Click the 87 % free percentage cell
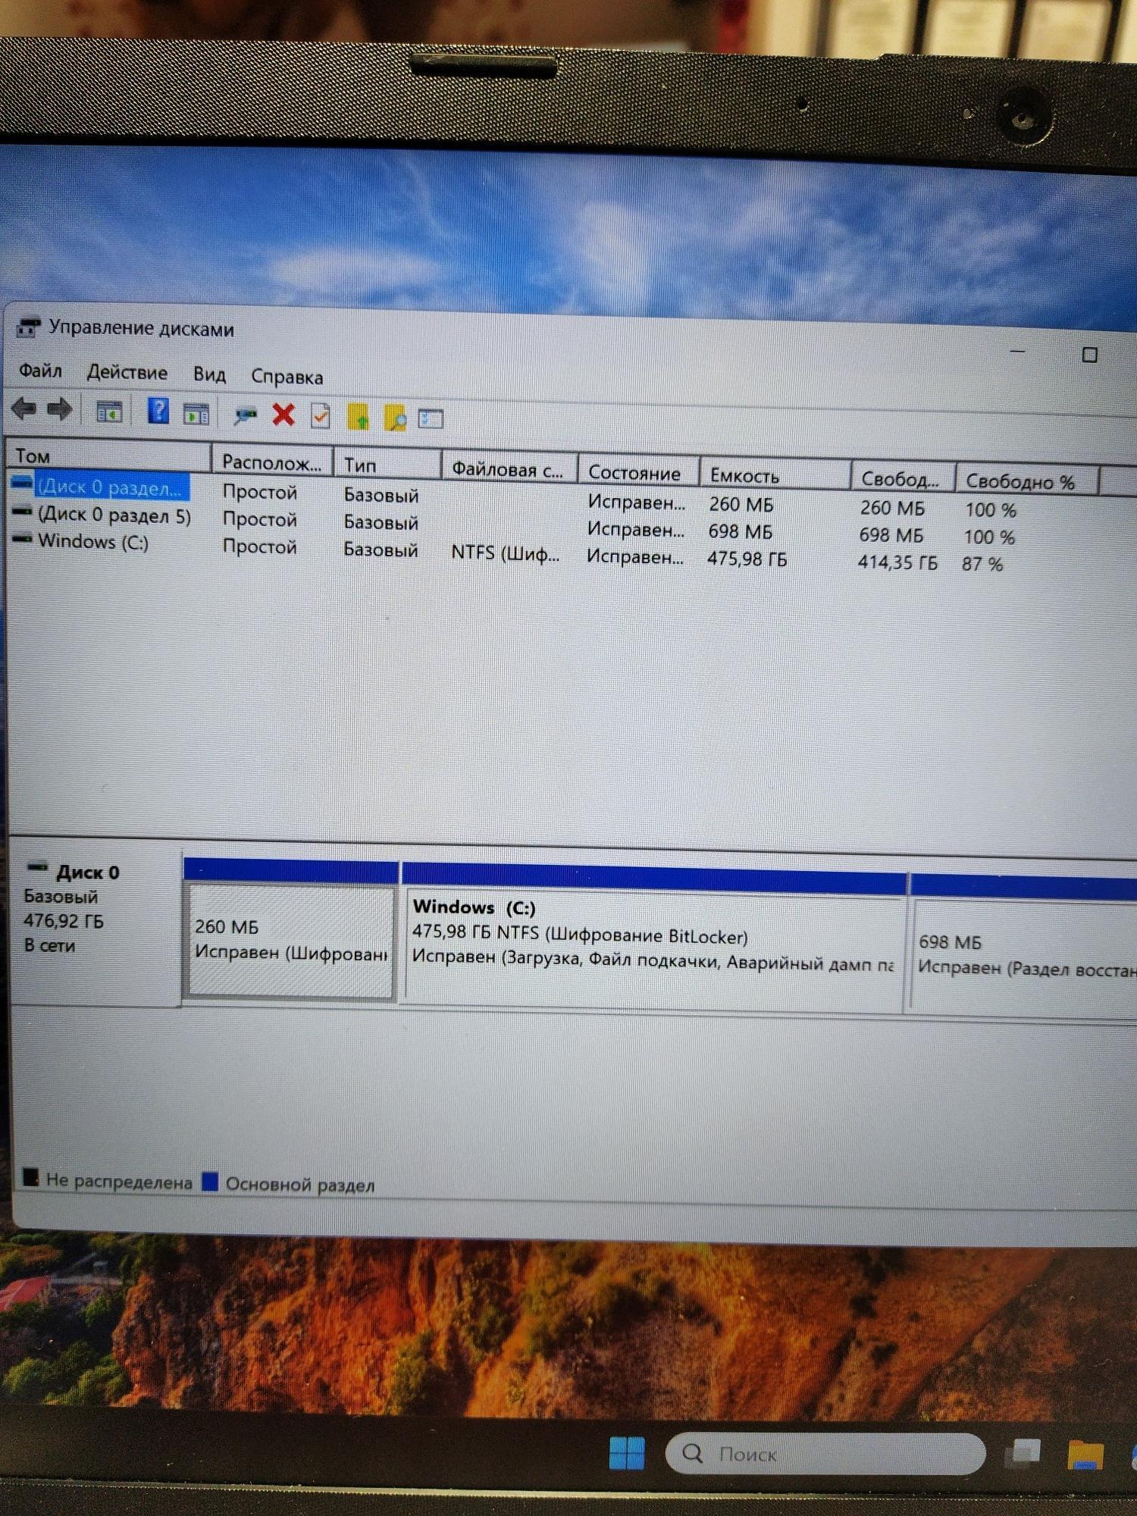The image size is (1137, 1516). point(982,564)
